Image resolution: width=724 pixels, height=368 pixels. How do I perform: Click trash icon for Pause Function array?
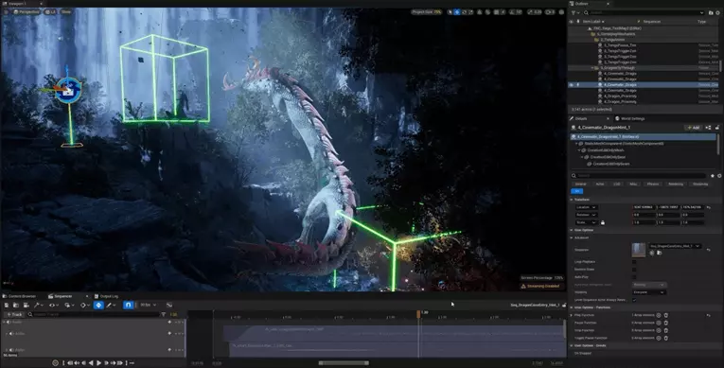666,323
